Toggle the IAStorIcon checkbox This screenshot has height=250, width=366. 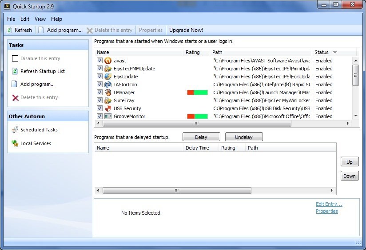point(99,85)
